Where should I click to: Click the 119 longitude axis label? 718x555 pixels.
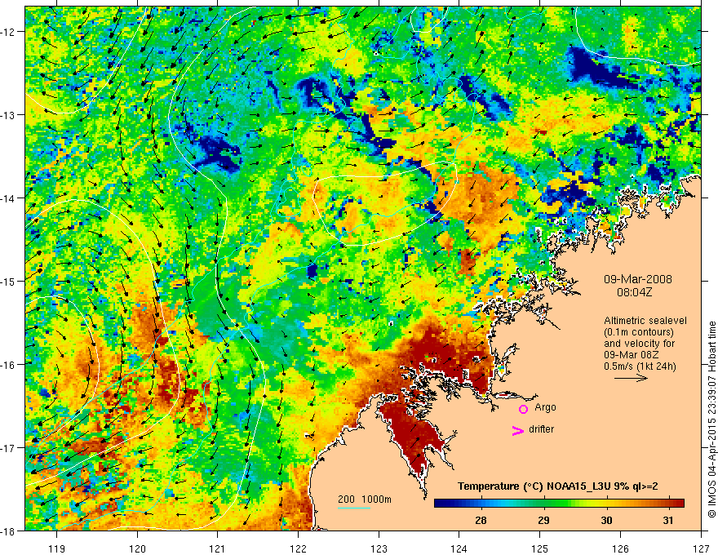click(57, 549)
